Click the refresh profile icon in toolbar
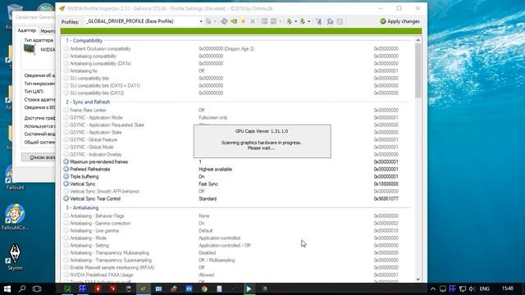The image size is (525, 295). tap(224, 21)
